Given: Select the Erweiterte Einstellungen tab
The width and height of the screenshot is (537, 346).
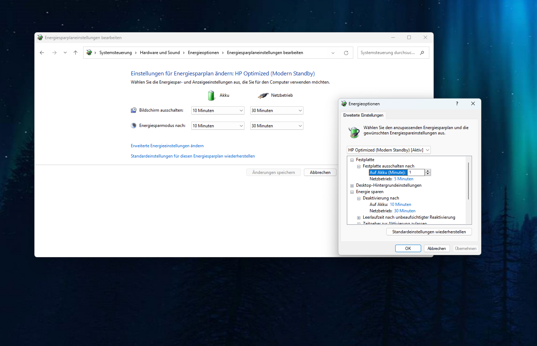Looking at the screenshot, I should point(363,115).
